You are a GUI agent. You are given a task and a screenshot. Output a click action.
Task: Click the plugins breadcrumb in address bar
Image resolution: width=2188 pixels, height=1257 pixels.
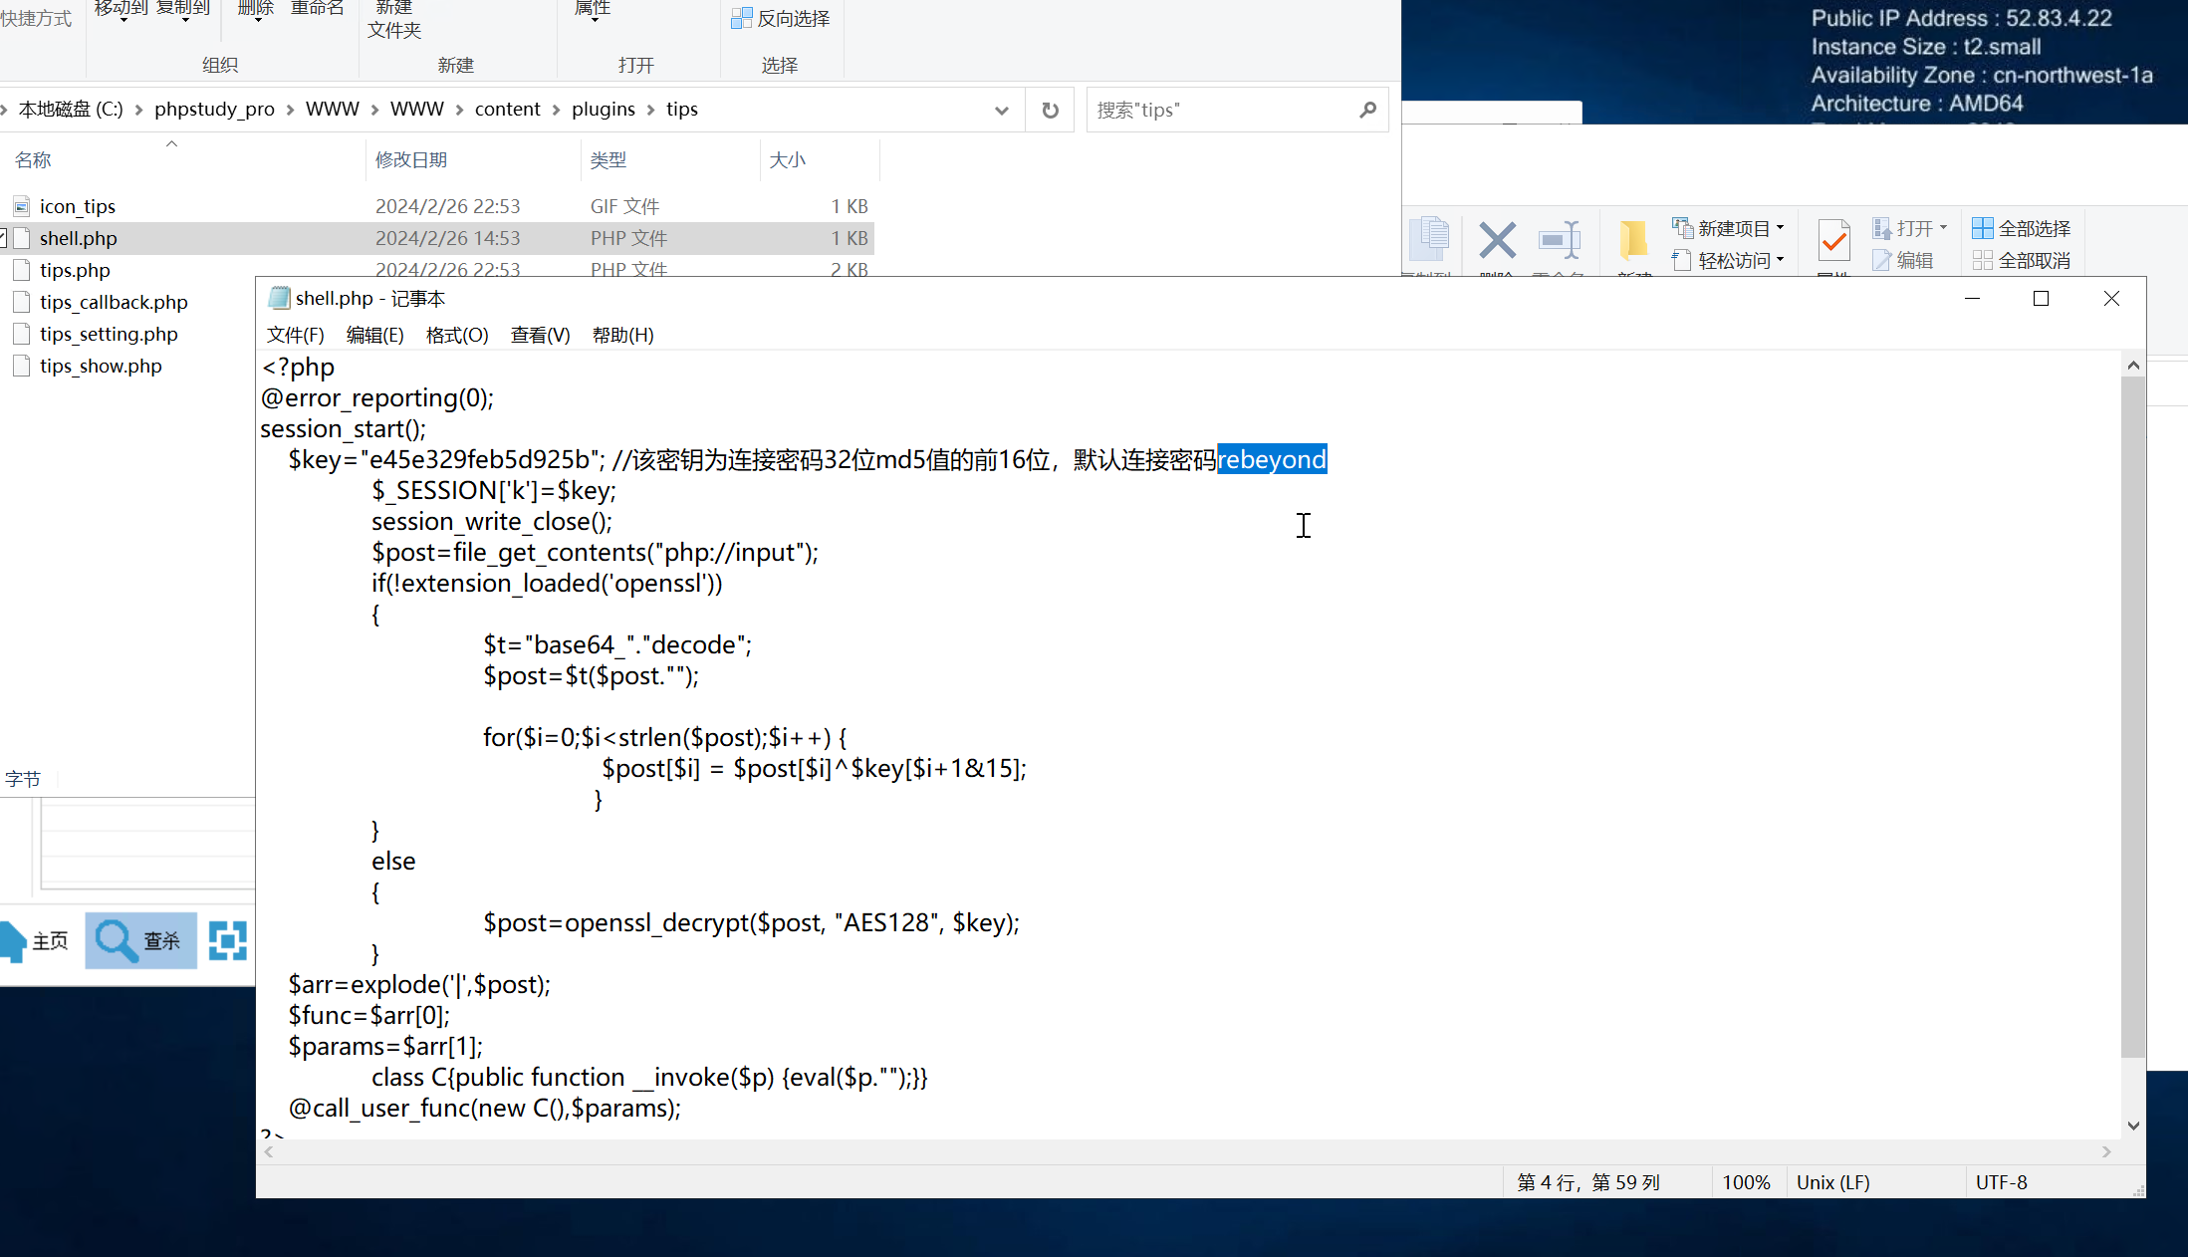tap(603, 109)
